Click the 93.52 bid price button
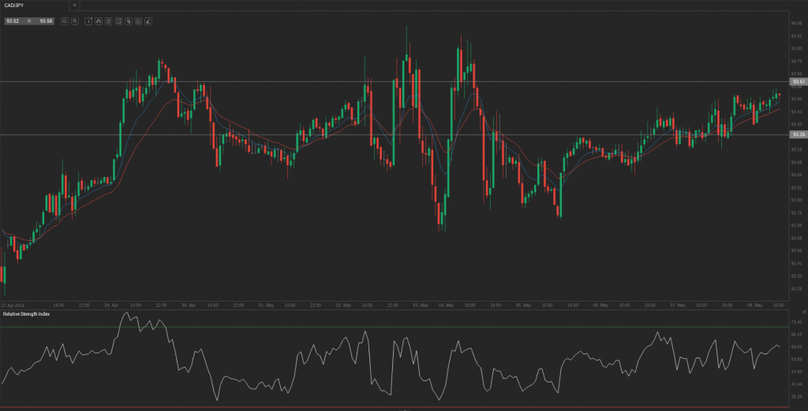808x411 pixels. [13, 21]
